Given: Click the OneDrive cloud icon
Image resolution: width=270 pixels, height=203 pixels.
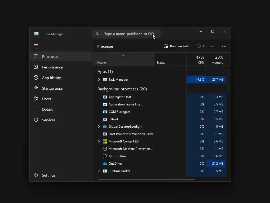Looking at the screenshot, I should tap(105, 163).
